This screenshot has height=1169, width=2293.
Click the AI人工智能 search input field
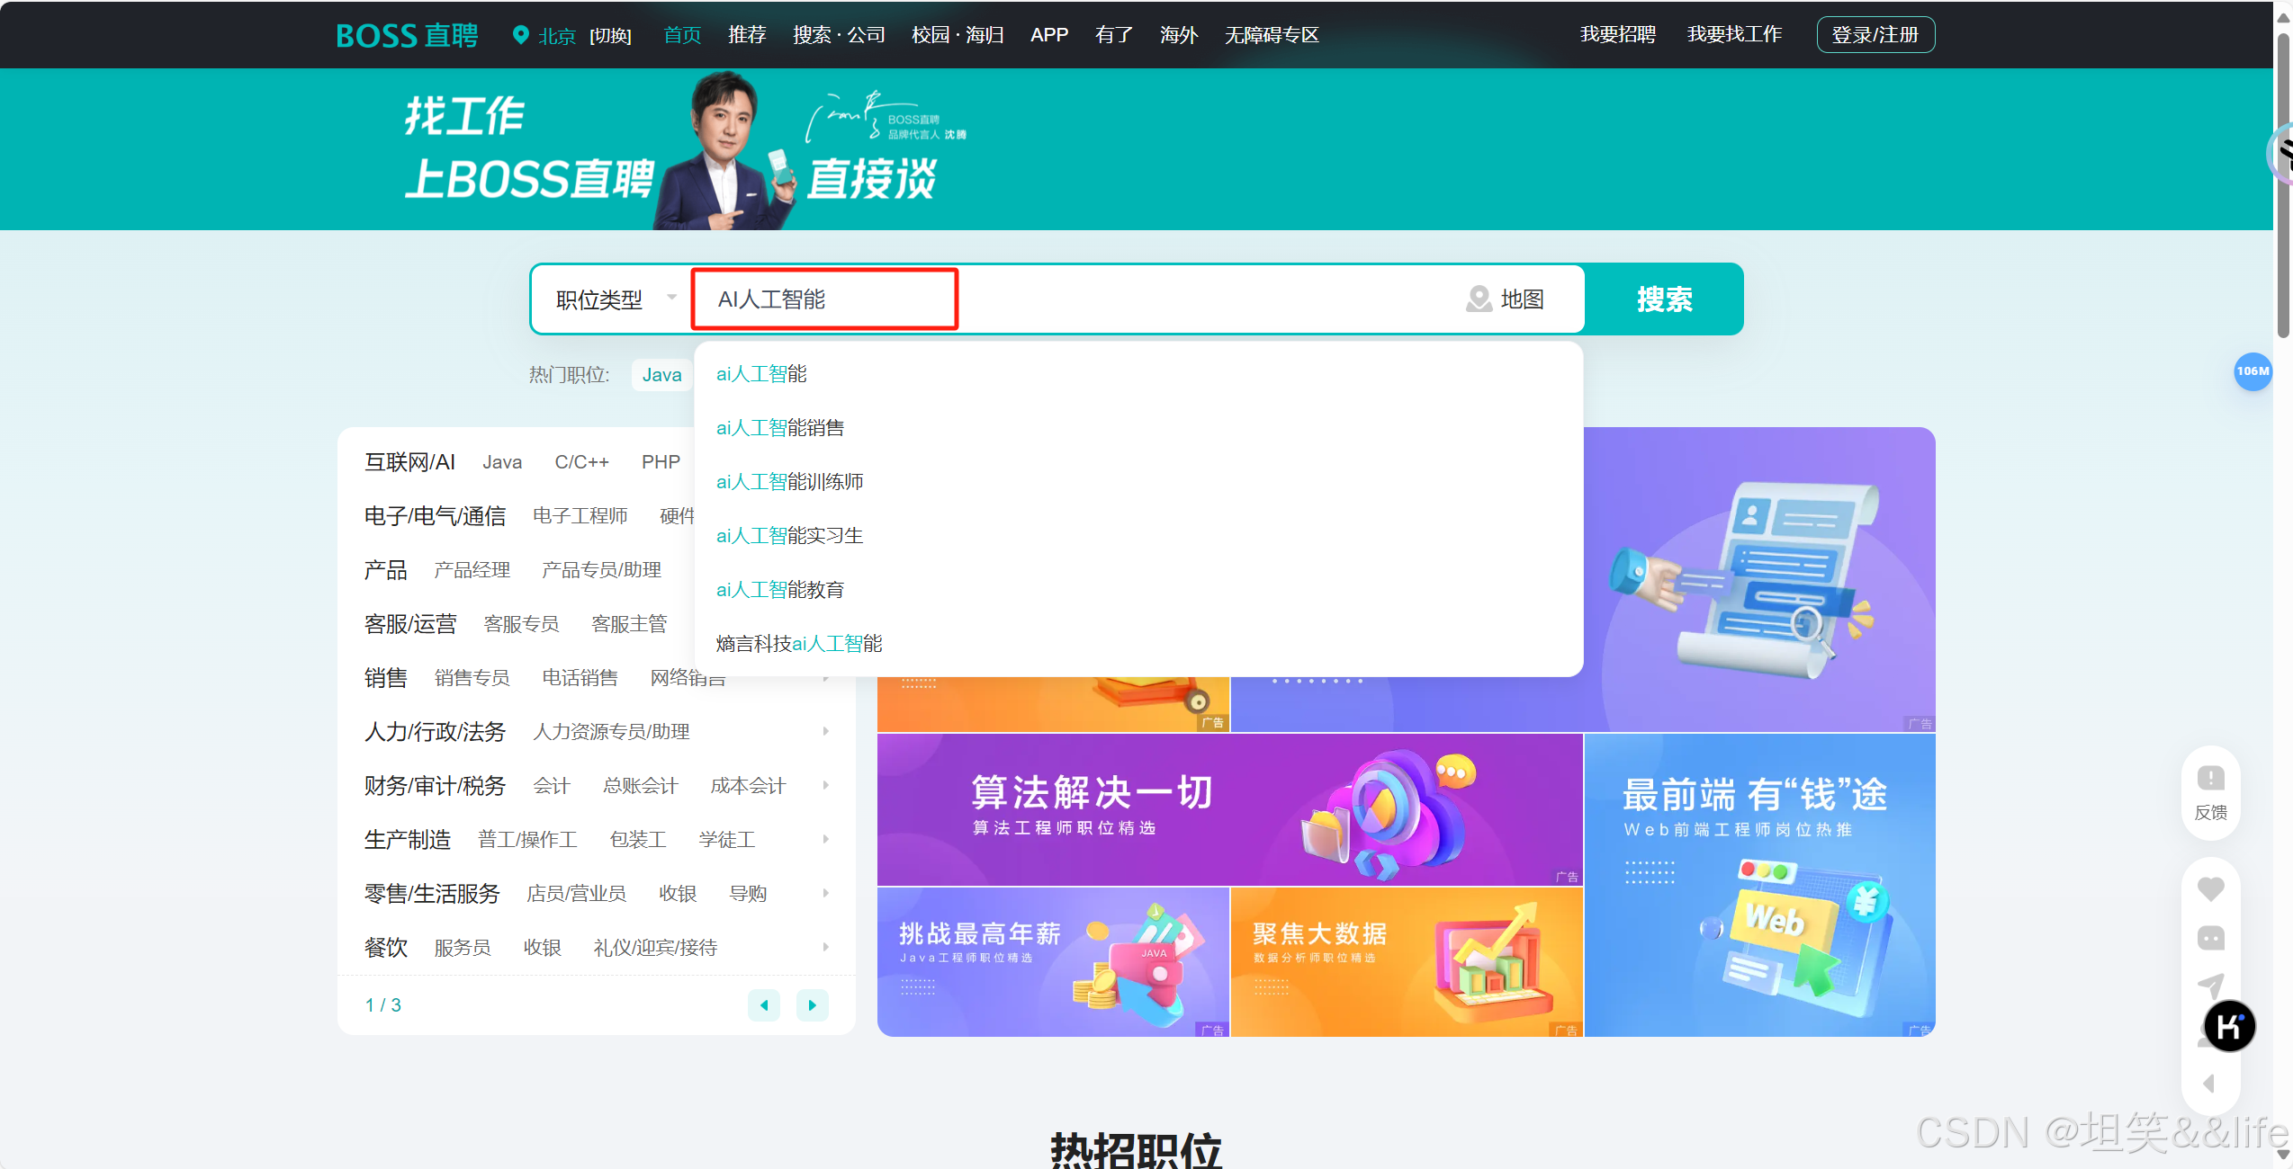coord(823,299)
